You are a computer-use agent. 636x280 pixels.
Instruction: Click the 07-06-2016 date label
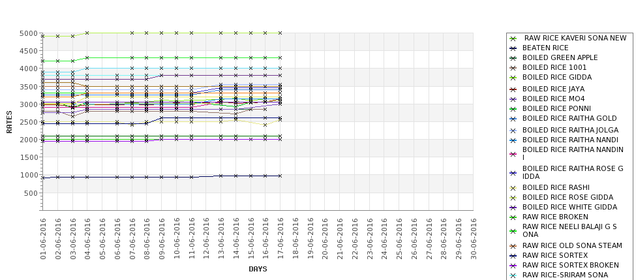(x=132, y=239)
